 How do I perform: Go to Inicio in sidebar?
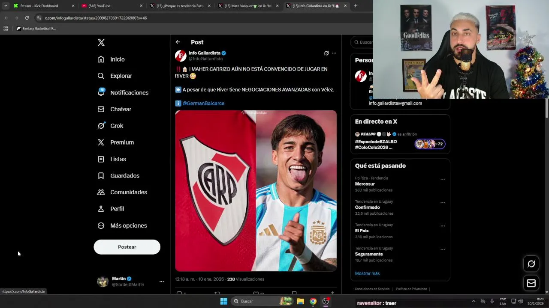coord(111,59)
